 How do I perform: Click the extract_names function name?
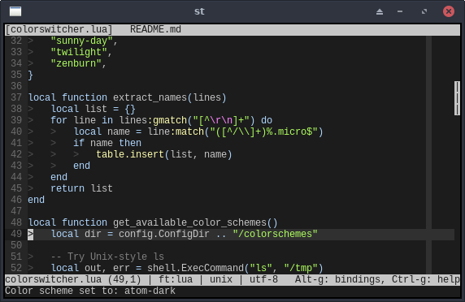tap(150, 97)
